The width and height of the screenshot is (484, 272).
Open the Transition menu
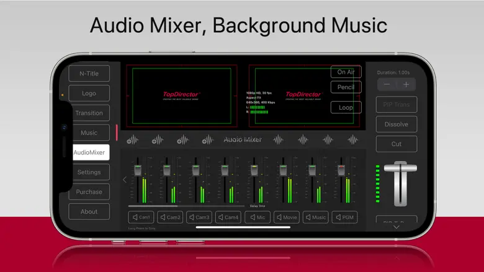tap(89, 113)
